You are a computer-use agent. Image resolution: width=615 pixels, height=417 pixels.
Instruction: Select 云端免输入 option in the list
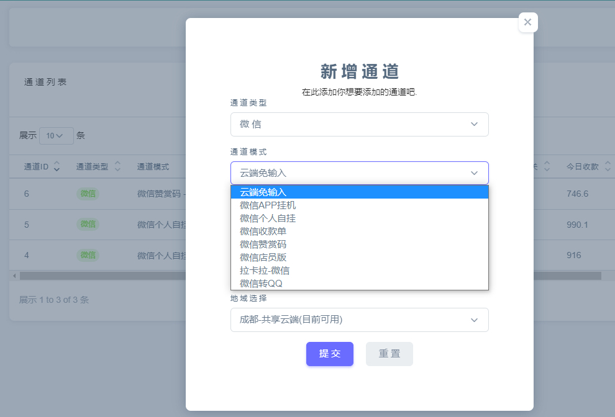coord(359,192)
